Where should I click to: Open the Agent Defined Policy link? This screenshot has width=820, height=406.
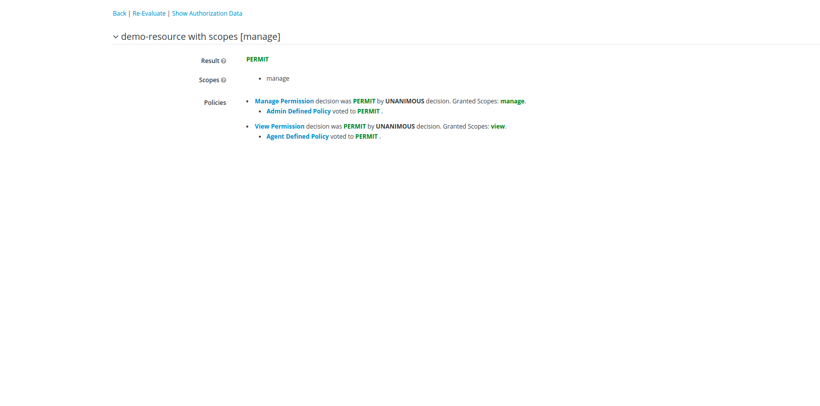297,137
